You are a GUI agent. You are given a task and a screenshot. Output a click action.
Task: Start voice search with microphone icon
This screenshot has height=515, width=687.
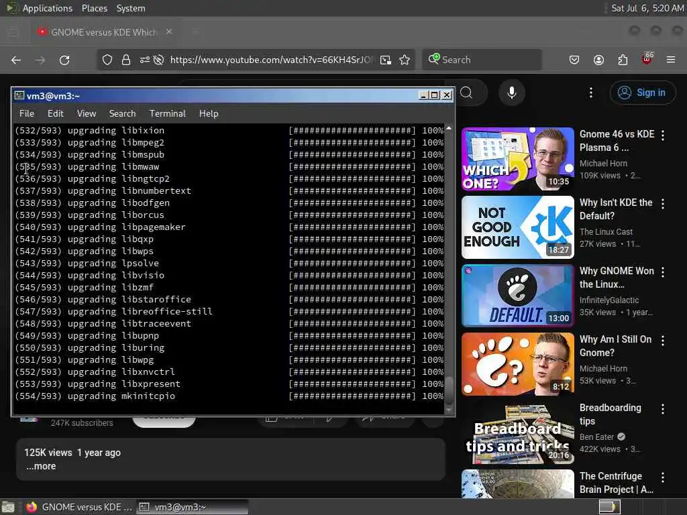point(512,93)
